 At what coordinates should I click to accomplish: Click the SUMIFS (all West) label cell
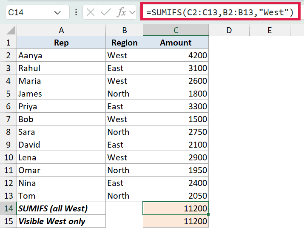click(x=61, y=208)
